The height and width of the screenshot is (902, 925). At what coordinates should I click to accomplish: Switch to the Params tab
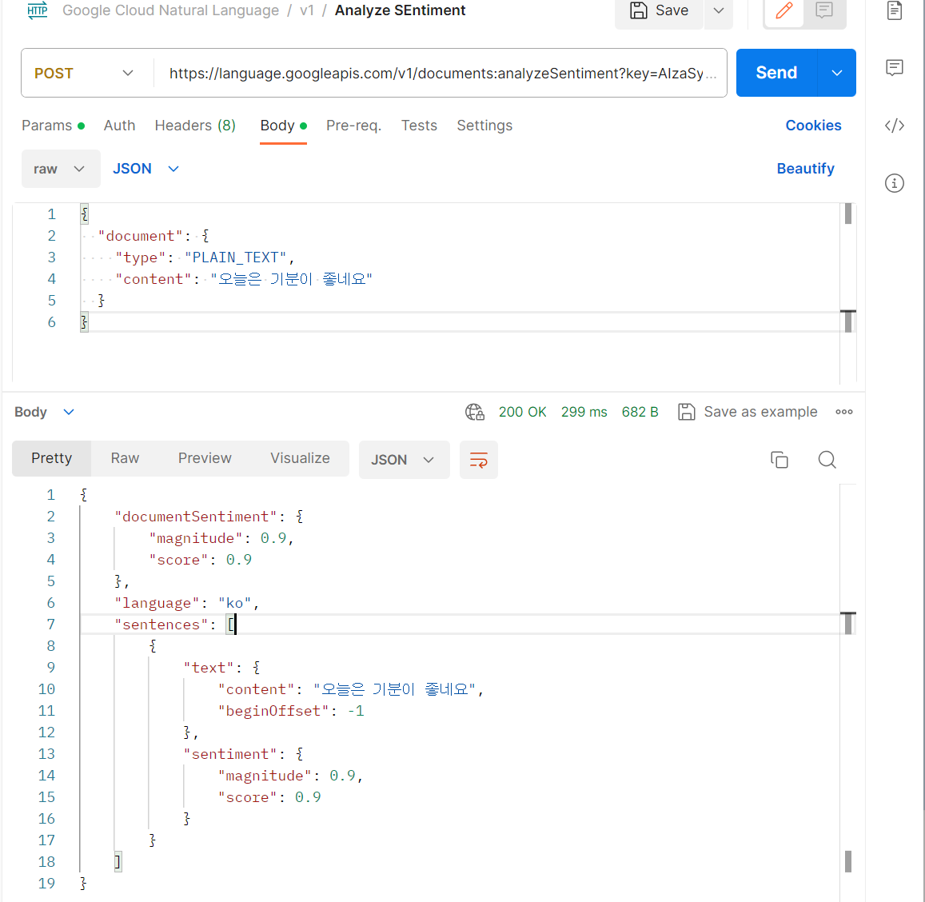(x=53, y=126)
